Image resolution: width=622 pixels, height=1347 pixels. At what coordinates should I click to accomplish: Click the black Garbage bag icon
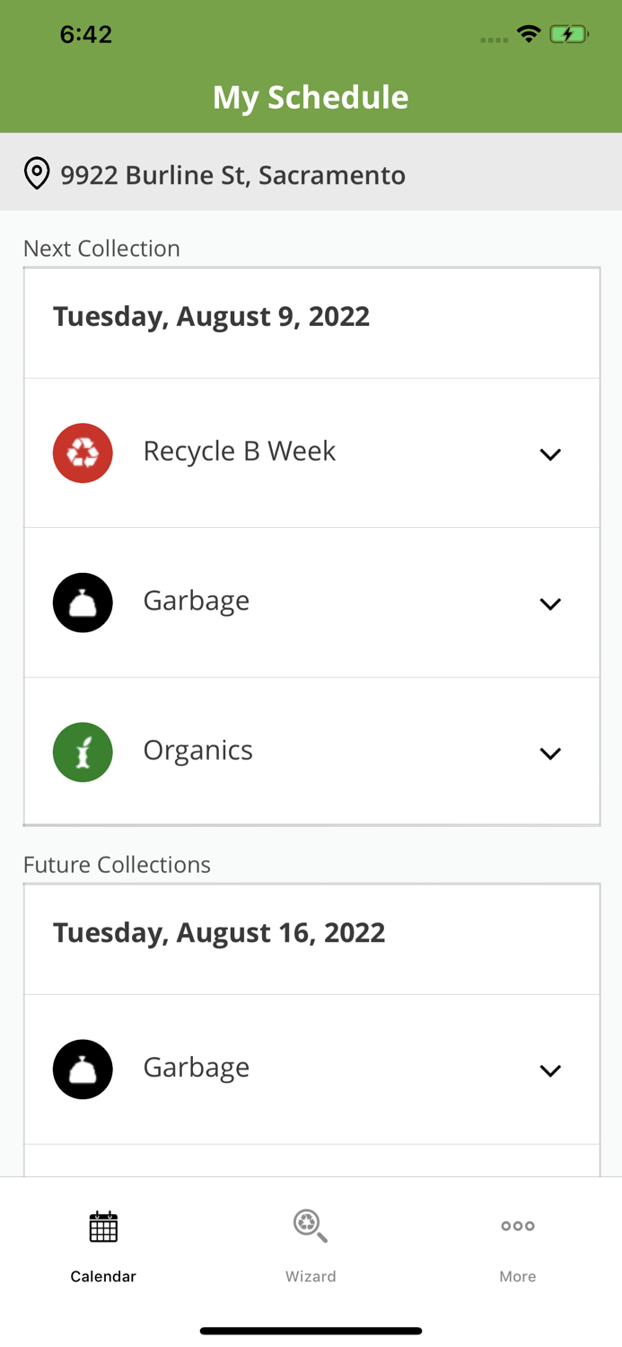coord(83,602)
